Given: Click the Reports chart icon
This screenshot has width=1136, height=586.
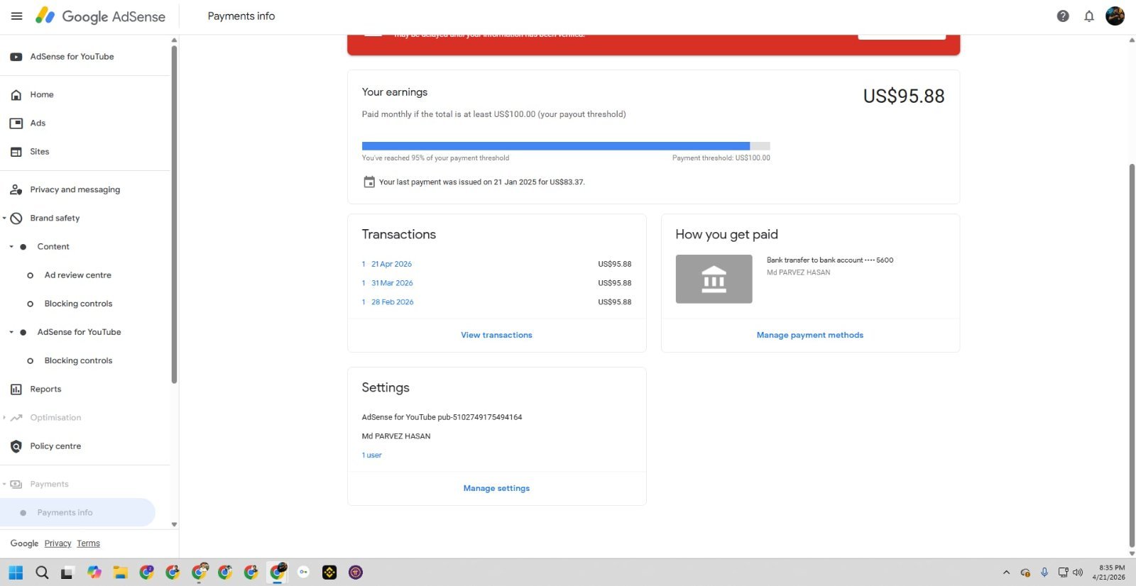Looking at the screenshot, I should coord(16,389).
